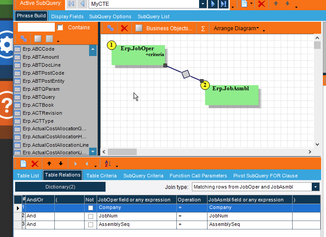The height and width of the screenshot is (237, 326).
Task: Delete relation row with red X
Action: (35, 164)
